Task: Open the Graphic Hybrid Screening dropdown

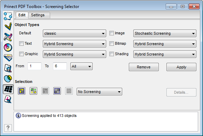Action: pyautogui.click(x=75, y=54)
